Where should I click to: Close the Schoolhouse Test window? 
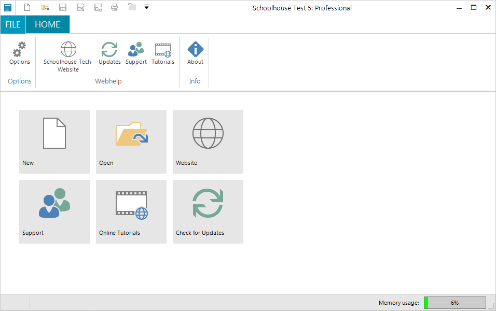488,7
